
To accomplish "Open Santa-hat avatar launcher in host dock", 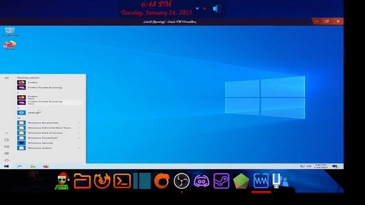I will (62, 181).
